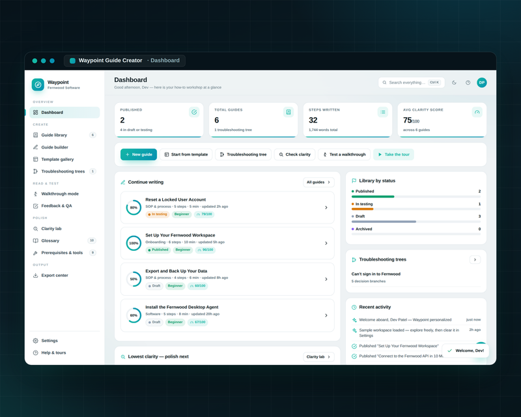Open the Troubleshooting trees card chevron button
Viewport: 521px width, 417px height.
point(475,259)
